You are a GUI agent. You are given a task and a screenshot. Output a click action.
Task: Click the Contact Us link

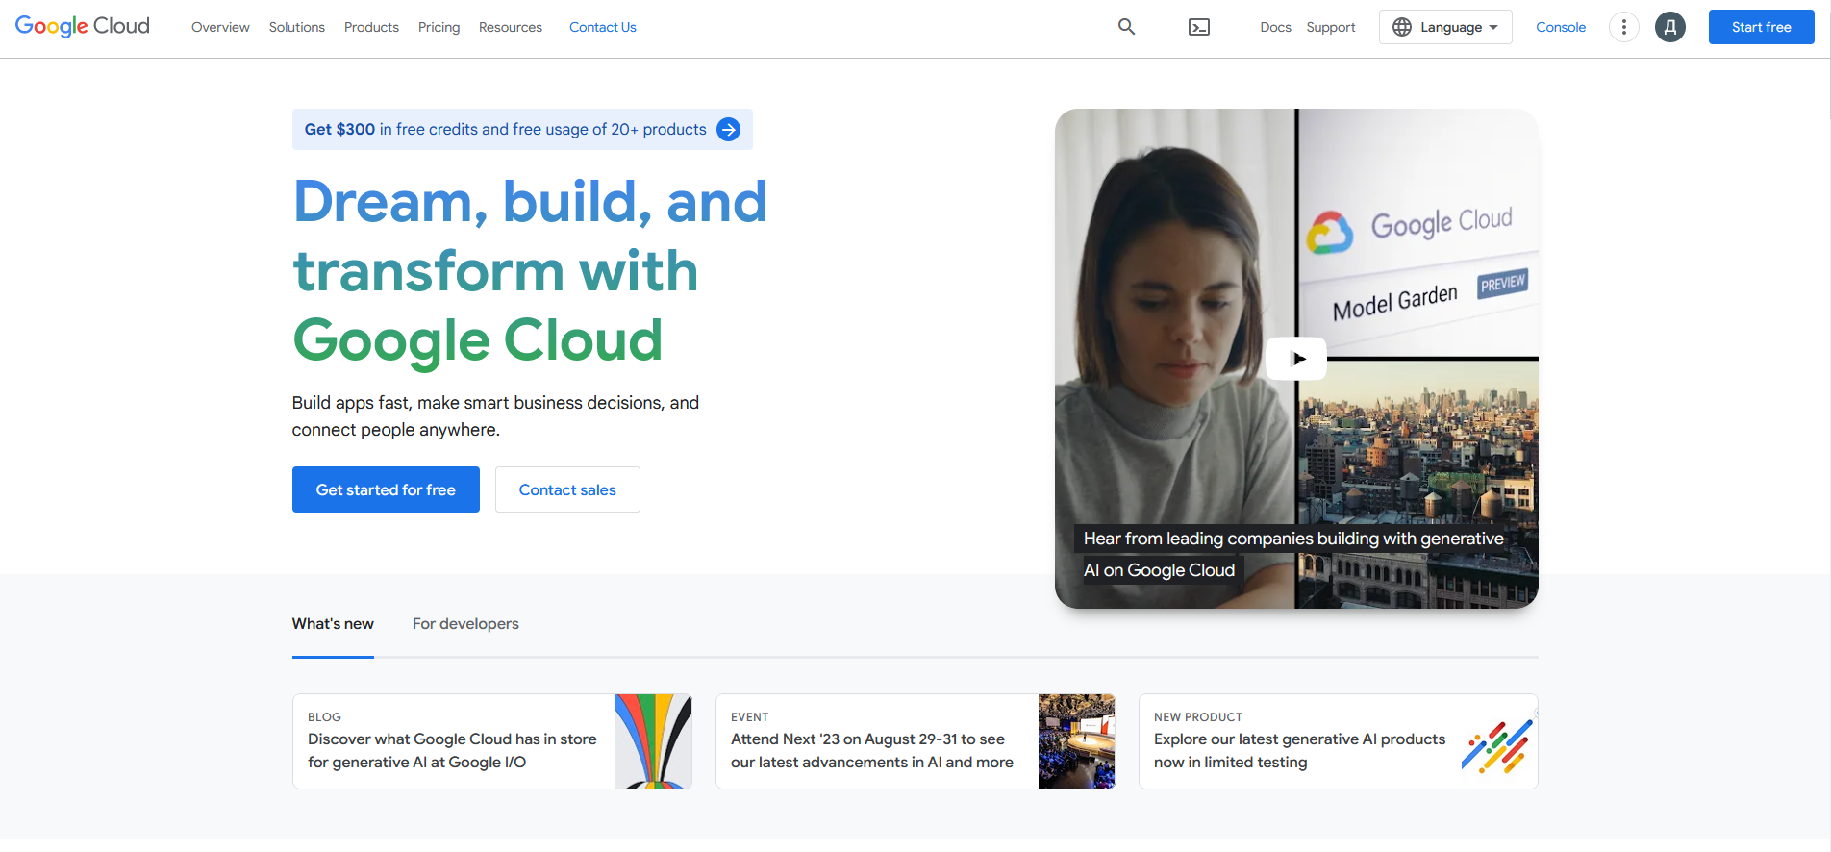click(x=603, y=27)
